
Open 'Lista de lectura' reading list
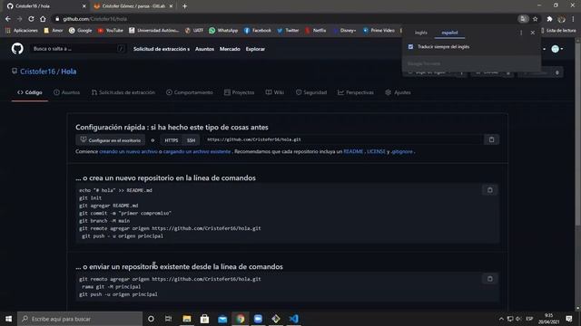click(x=558, y=31)
